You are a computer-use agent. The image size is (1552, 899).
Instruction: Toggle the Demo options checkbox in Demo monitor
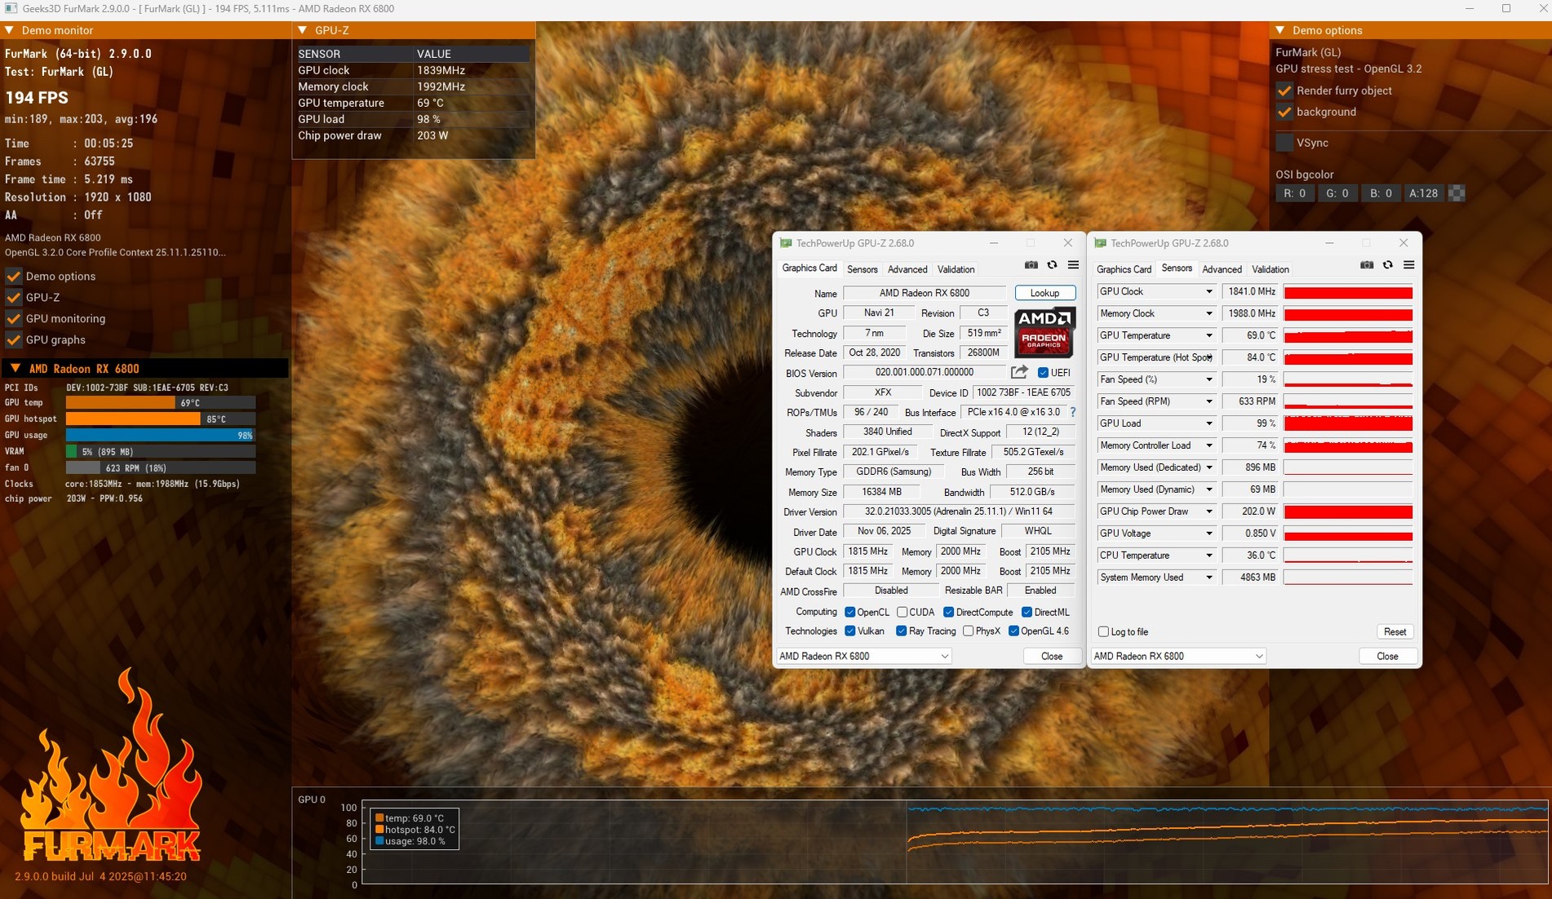point(13,276)
